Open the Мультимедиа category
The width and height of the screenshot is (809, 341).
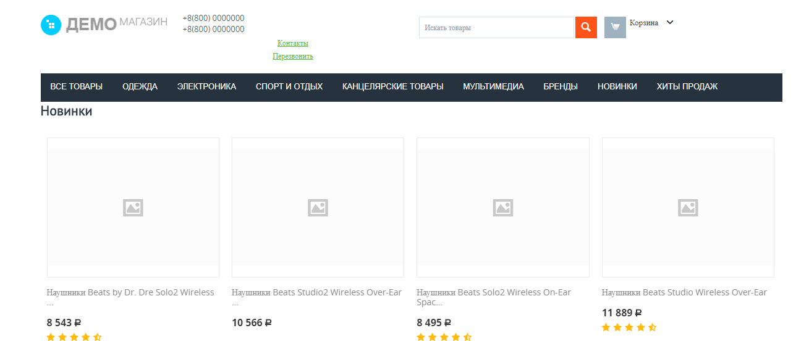(493, 87)
